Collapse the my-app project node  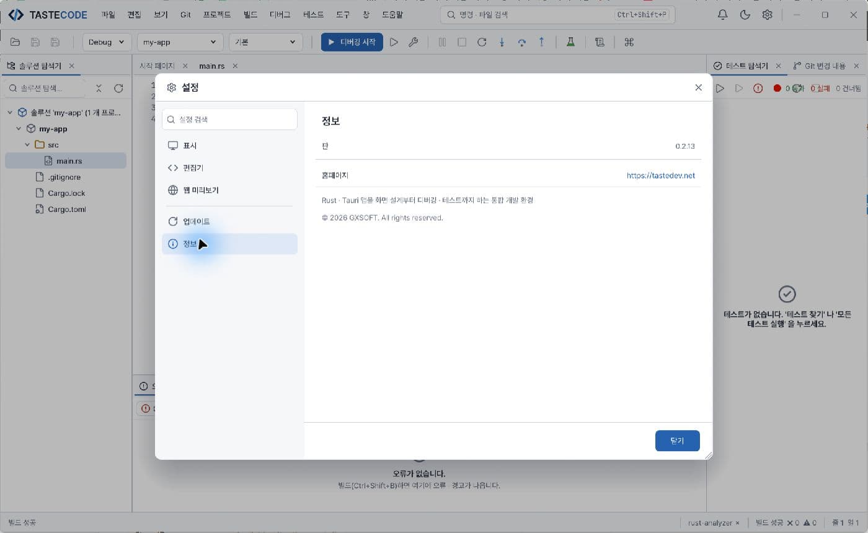(x=19, y=129)
